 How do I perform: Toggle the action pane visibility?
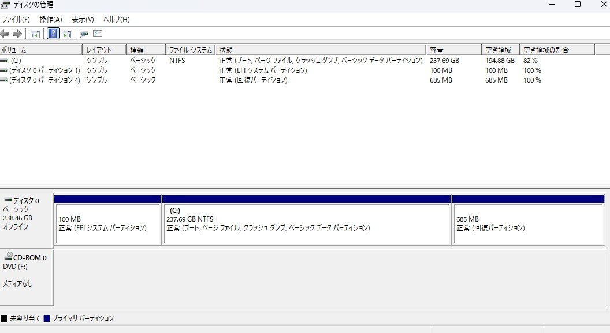pos(66,33)
